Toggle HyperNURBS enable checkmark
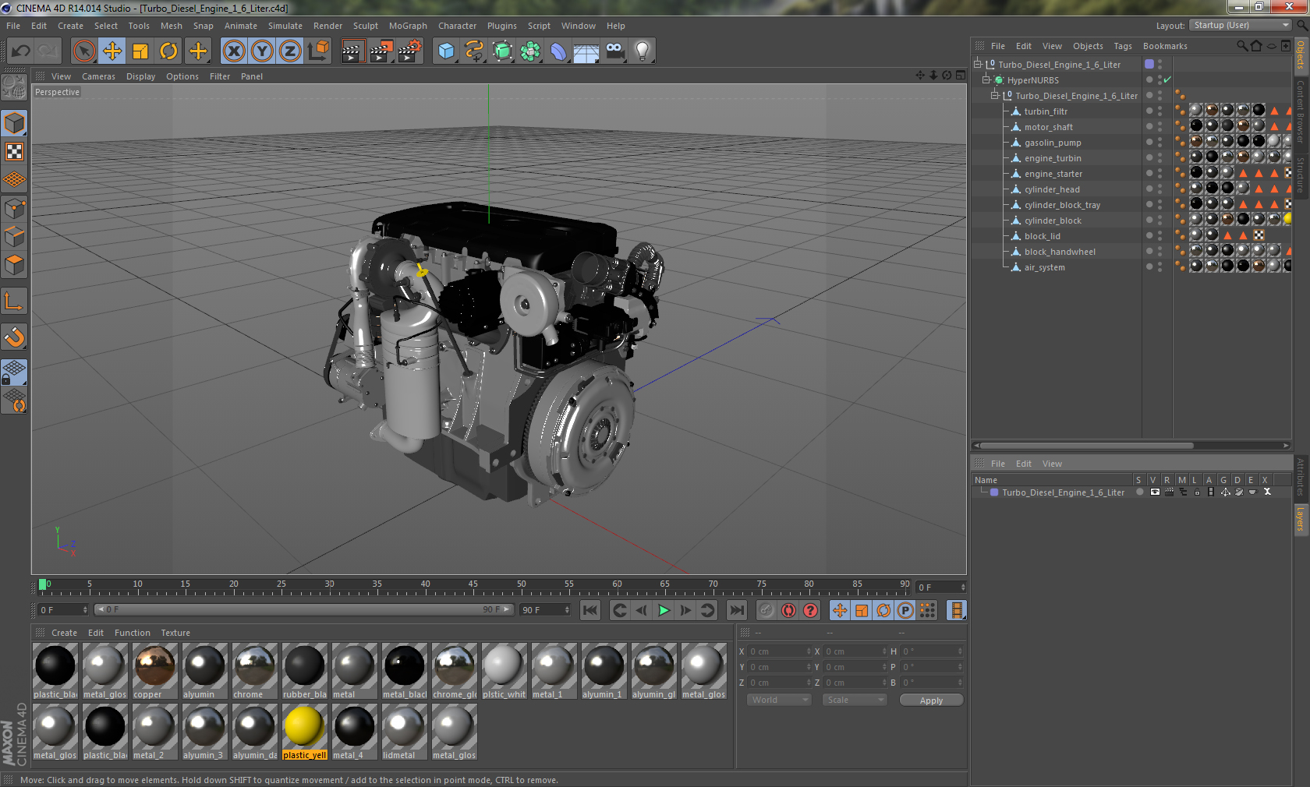1310x787 pixels. [1167, 79]
